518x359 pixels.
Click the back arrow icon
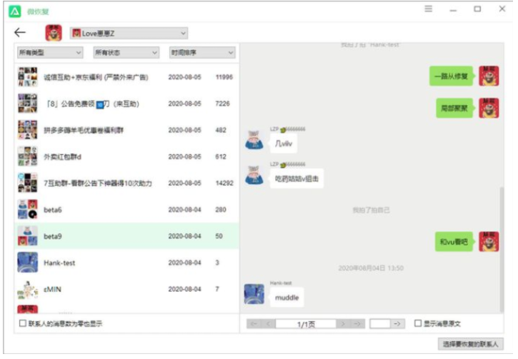tap(20, 33)
